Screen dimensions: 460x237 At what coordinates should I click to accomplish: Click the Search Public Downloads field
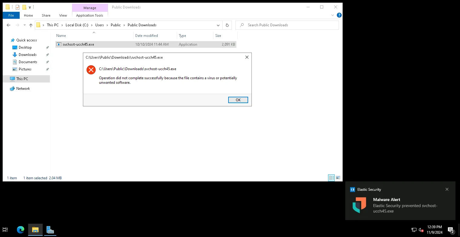[x=291, y=25]
